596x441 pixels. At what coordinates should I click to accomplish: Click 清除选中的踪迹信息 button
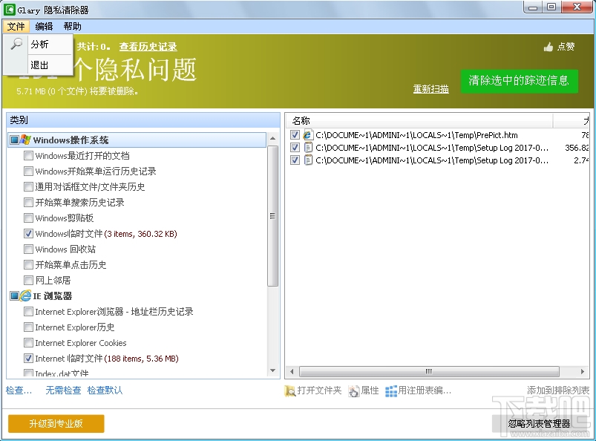520,81
